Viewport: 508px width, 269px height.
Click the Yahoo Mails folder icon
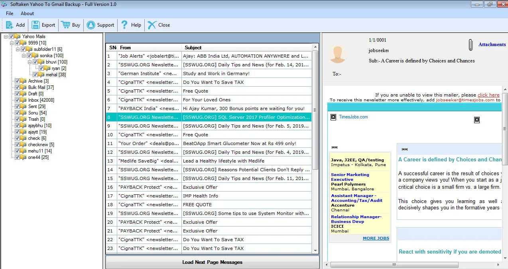click(18, 37)
